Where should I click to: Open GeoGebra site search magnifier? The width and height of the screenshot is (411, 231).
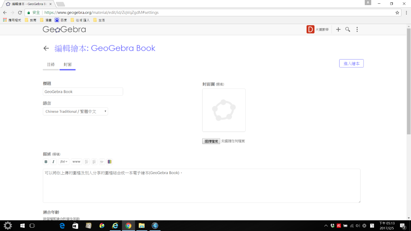pos(347,30)
